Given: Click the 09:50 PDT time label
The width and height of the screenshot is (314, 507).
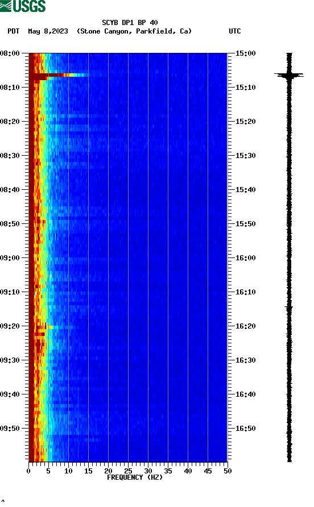Looking at the screenshot, I should coord(10,429).
